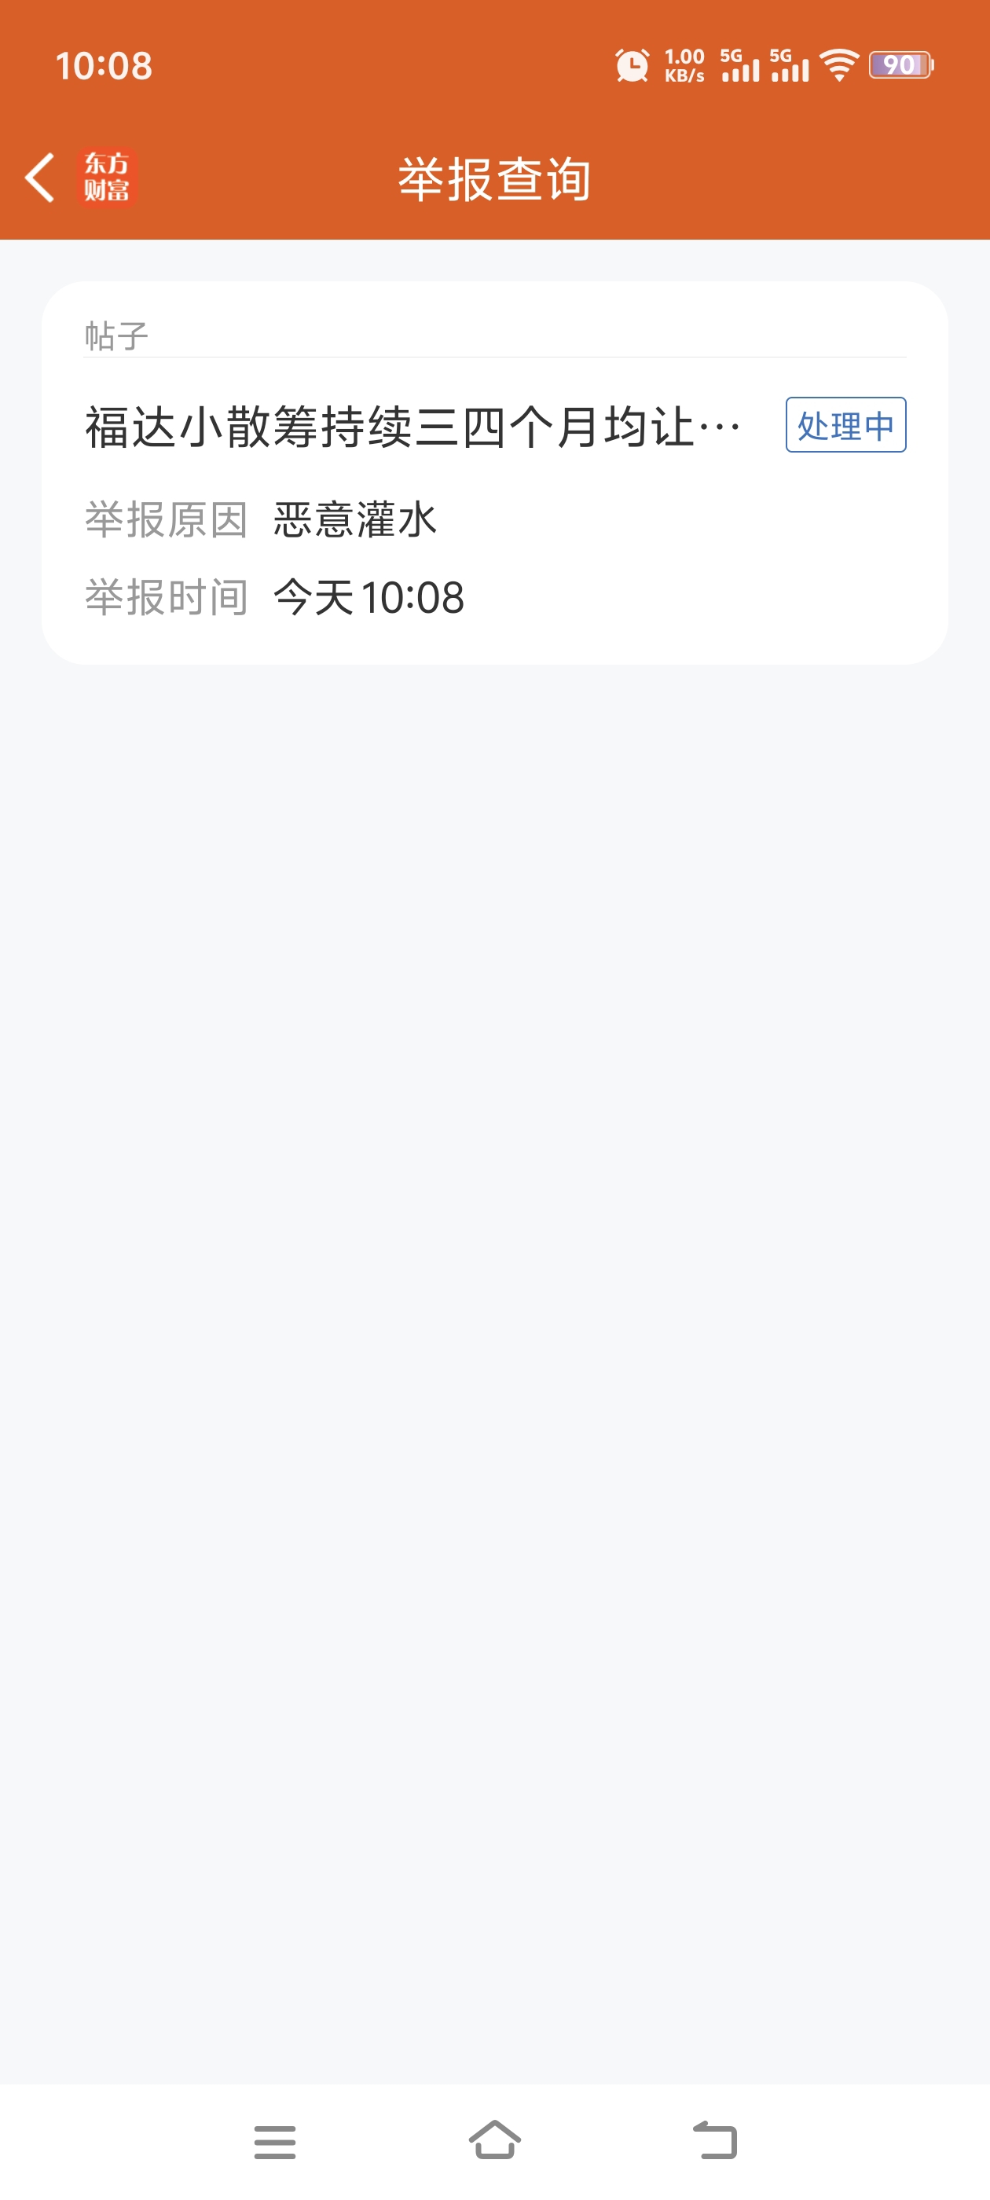Tap the 恶意灌水 report reason text
Screen dimensions: 990x2200
(355, 519)
